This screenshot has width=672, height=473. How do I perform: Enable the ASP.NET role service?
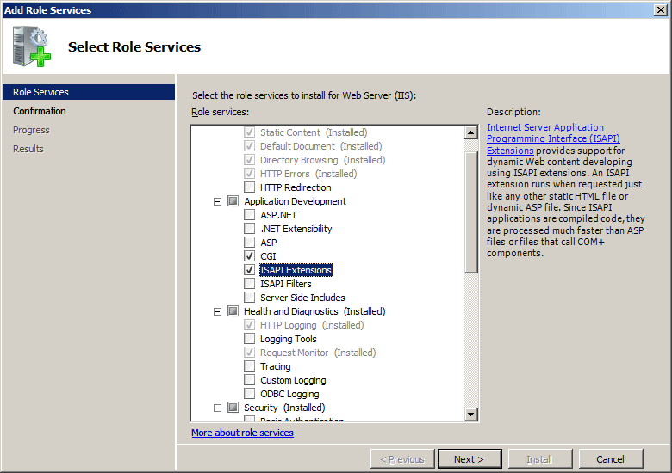click(250, 215)
